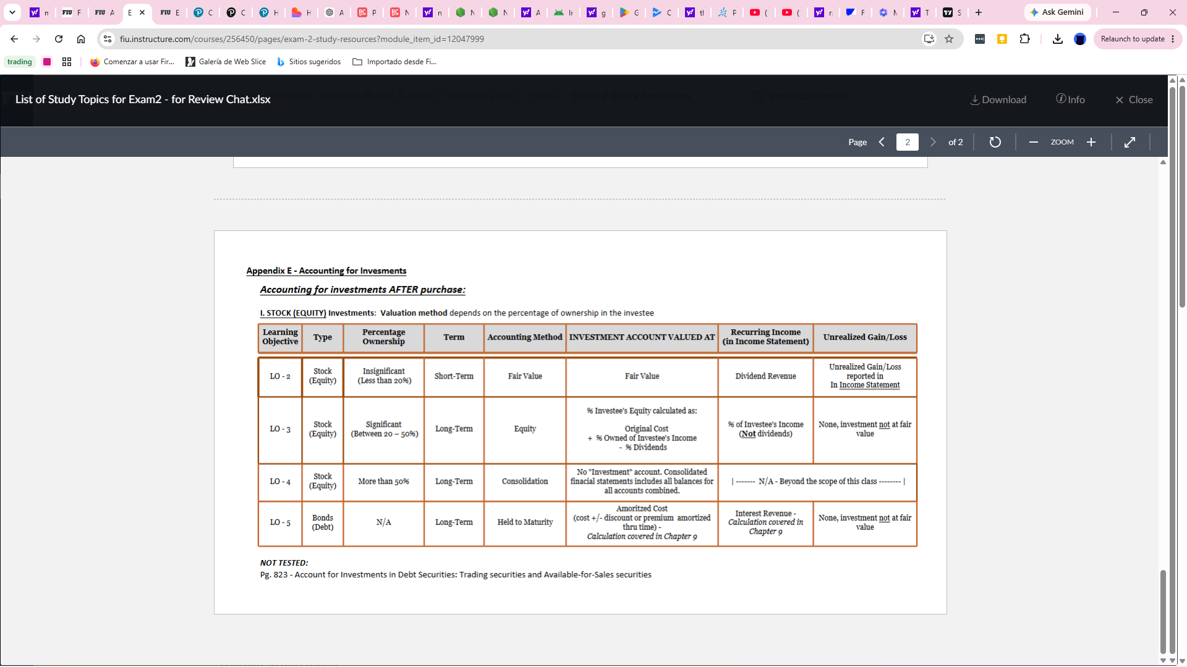Click the dark extension icon beside address bar
Image resolution: width=1187 pixels, height=667 pixels.
coord(980,39)
